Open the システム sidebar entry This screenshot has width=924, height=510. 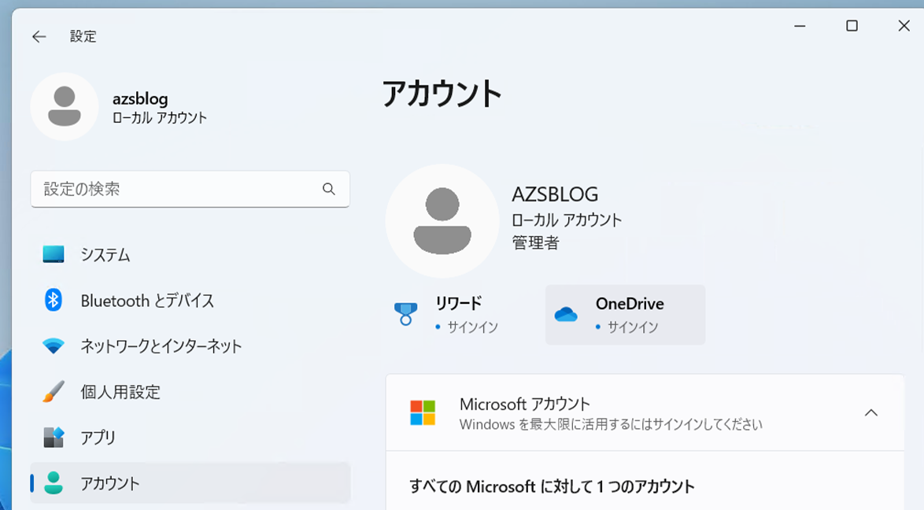pyautogui.click(x=106, y=255)
